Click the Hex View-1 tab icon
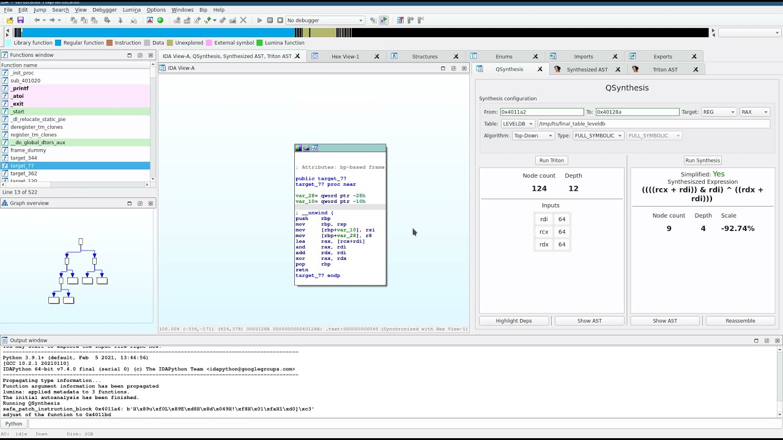 click(x=314, y=56)
